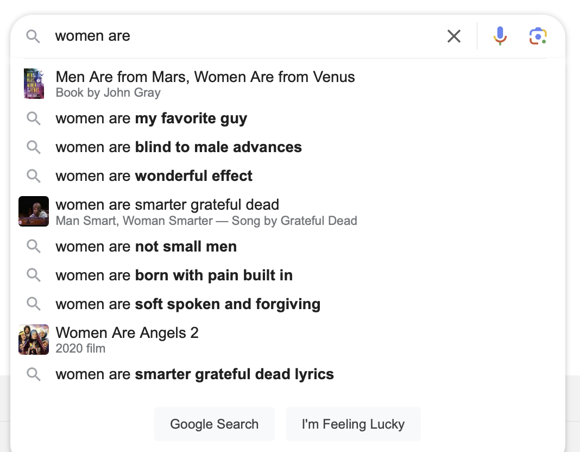Select "women are born with pain built in"
The height and width of the screenshot is (452, 580).
174,275
